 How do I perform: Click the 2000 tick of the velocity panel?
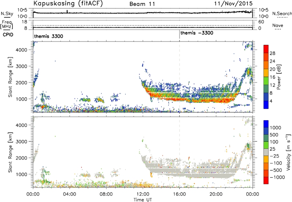click(22, 158)
